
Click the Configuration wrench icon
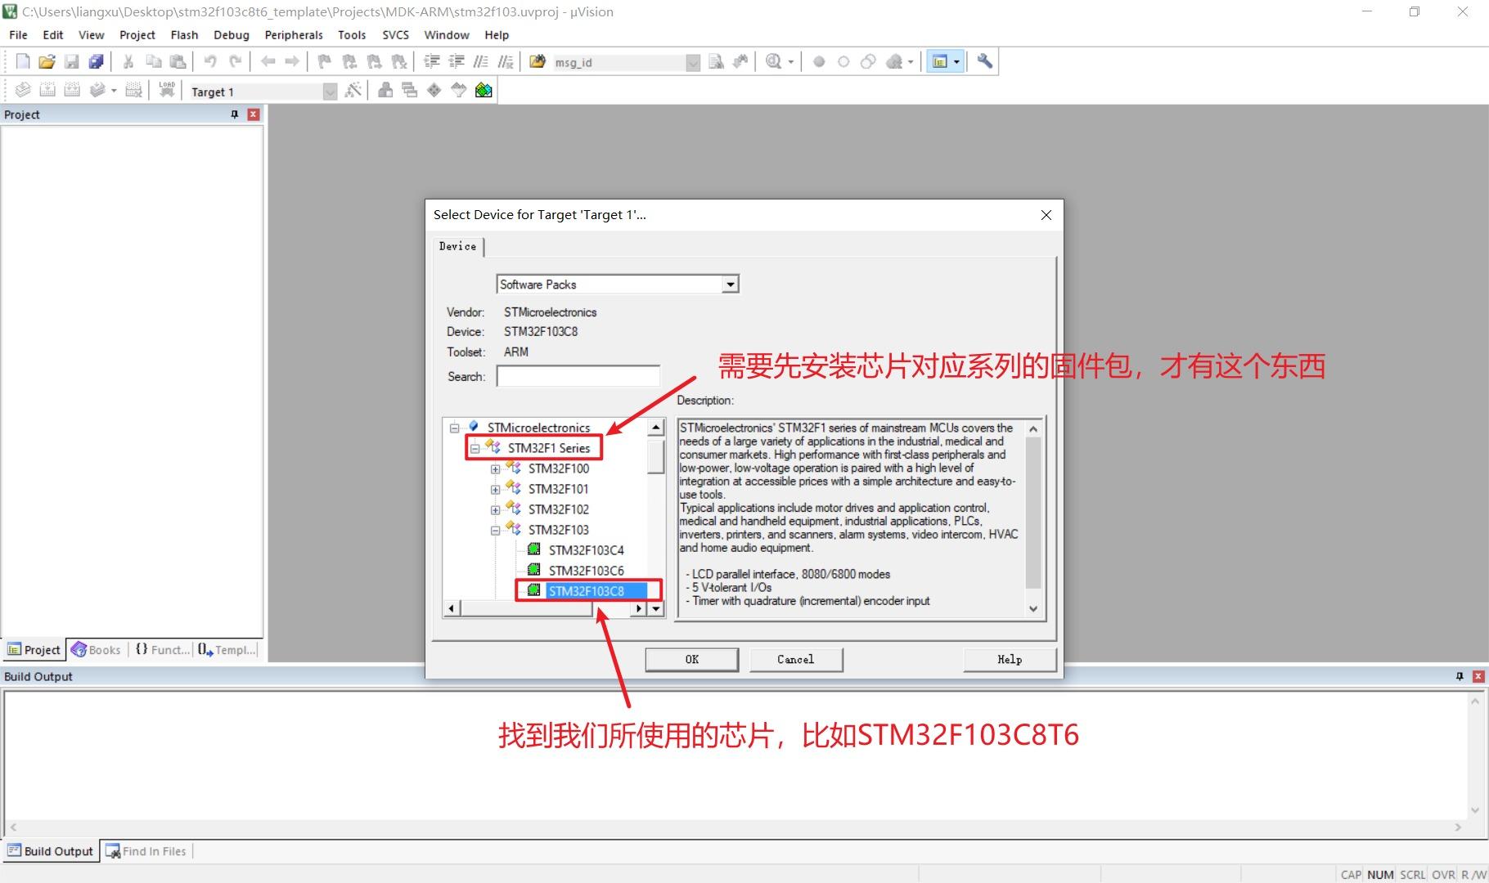(985, 61)
